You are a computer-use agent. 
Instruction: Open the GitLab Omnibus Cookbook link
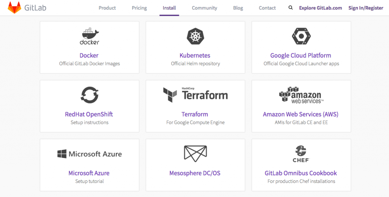pos(301,173)
